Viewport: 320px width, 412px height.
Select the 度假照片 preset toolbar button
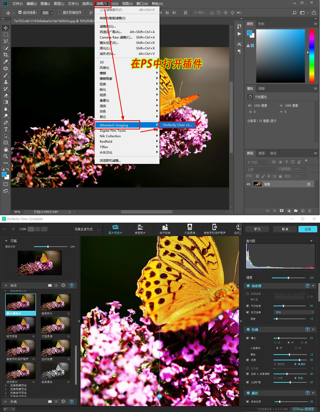(140, 229)
